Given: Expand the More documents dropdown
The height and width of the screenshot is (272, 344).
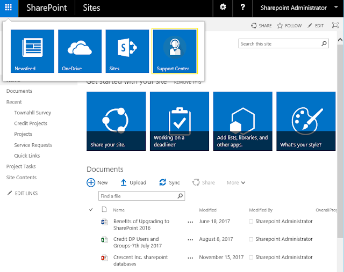Looking at the screenshot, I should coord(236,182).
